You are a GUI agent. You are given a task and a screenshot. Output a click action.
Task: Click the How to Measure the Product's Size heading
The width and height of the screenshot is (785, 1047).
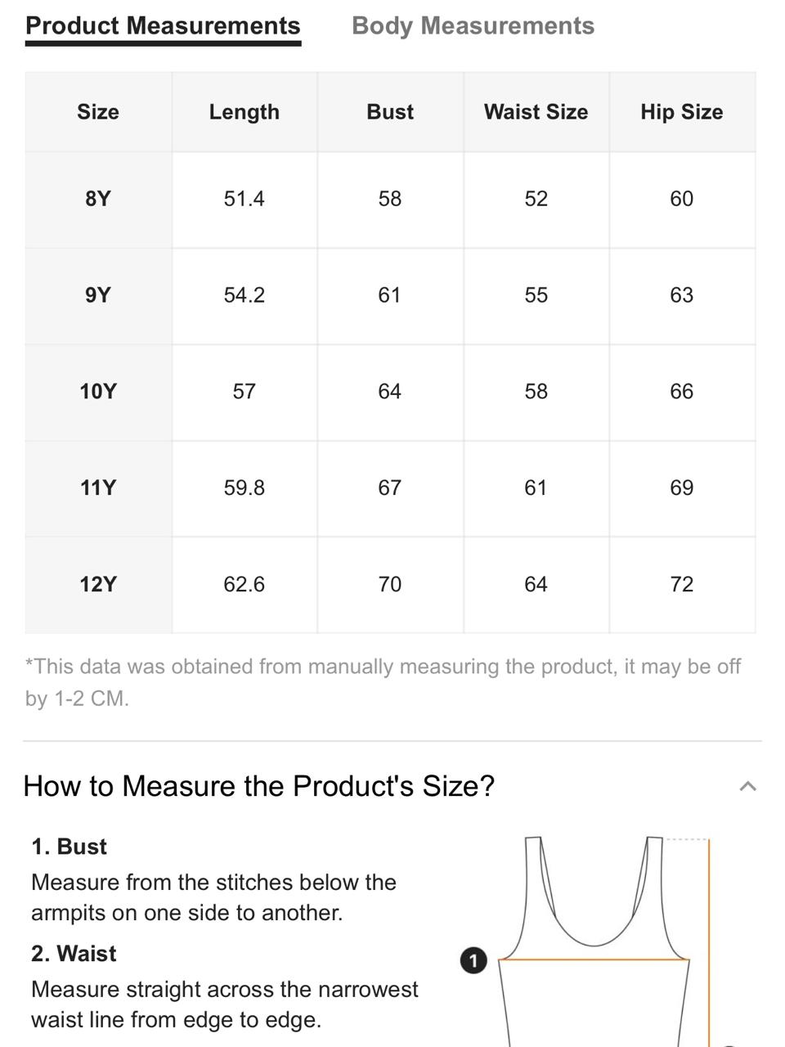tap(259, 786)
